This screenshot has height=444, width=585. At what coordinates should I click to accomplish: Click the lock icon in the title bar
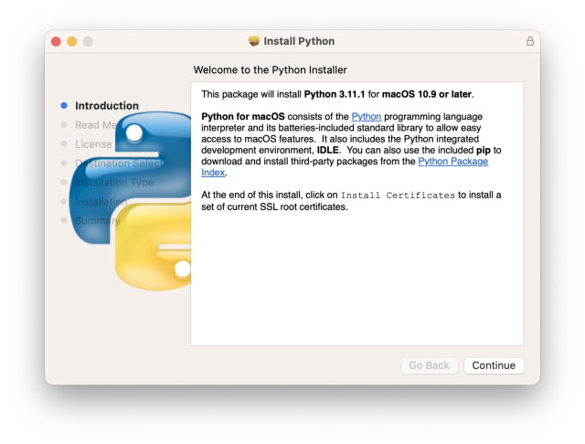[530, 41]
